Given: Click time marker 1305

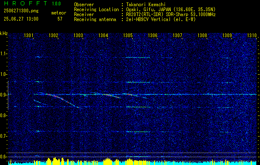Looking at the screenshot, I should 128,35.
